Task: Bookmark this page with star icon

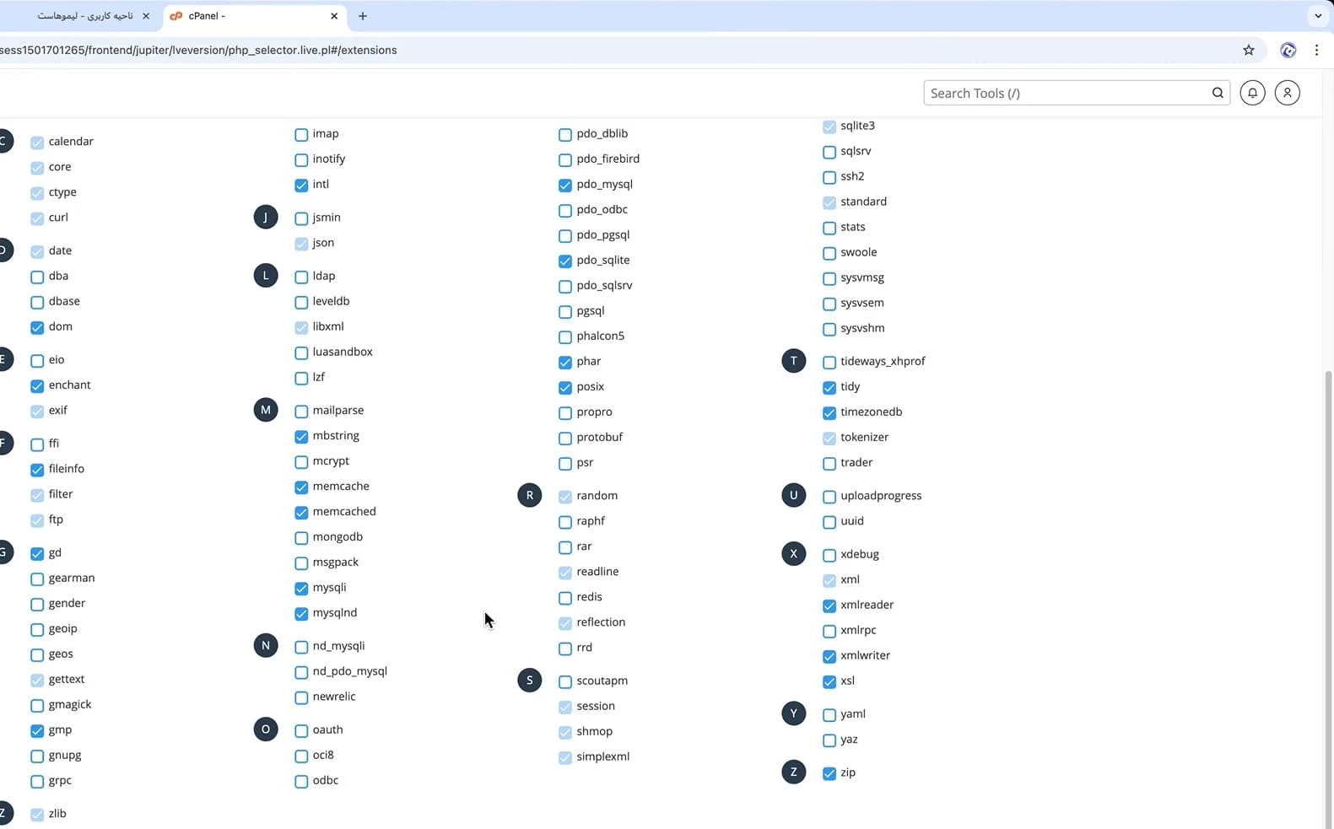Action: point(1248,50)
